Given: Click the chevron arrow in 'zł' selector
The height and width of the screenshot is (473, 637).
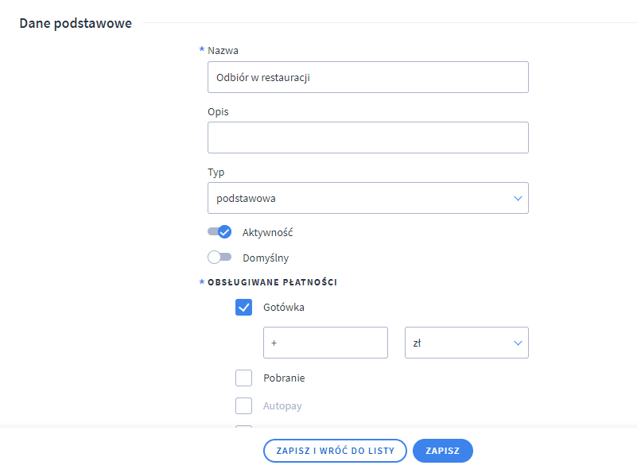Looking at the screenshot, I should click(x=518, y=343).
